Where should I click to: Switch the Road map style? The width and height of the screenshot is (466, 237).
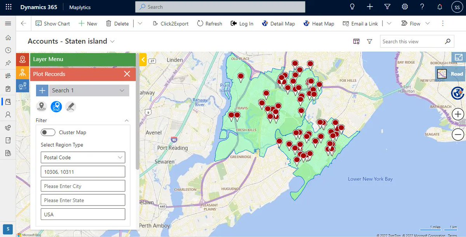(450, 73)
